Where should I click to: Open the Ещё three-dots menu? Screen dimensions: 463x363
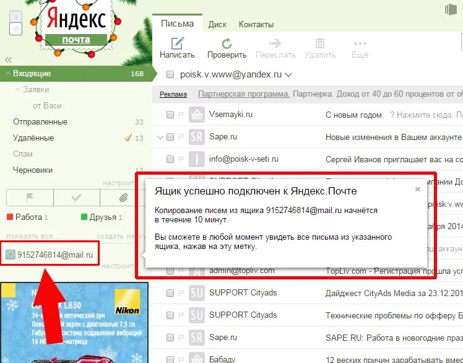point(360,44)
